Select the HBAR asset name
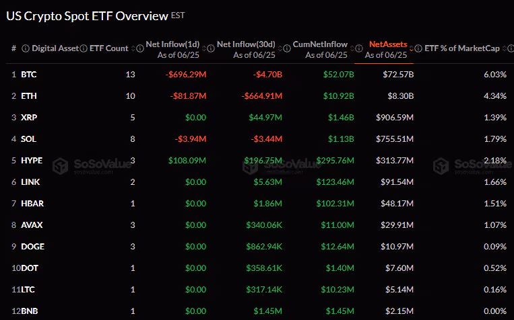Image resolution: width=514 pixels, height=320 pixels. tap(32, 204)
